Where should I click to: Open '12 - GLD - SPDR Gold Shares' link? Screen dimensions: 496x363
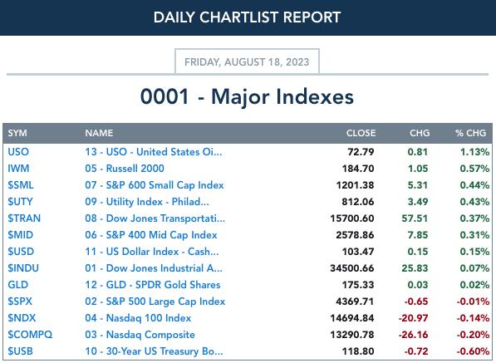(x=153, y=285)
